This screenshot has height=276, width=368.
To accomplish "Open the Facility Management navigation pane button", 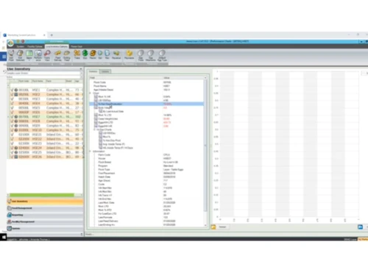I will point(45,222).
